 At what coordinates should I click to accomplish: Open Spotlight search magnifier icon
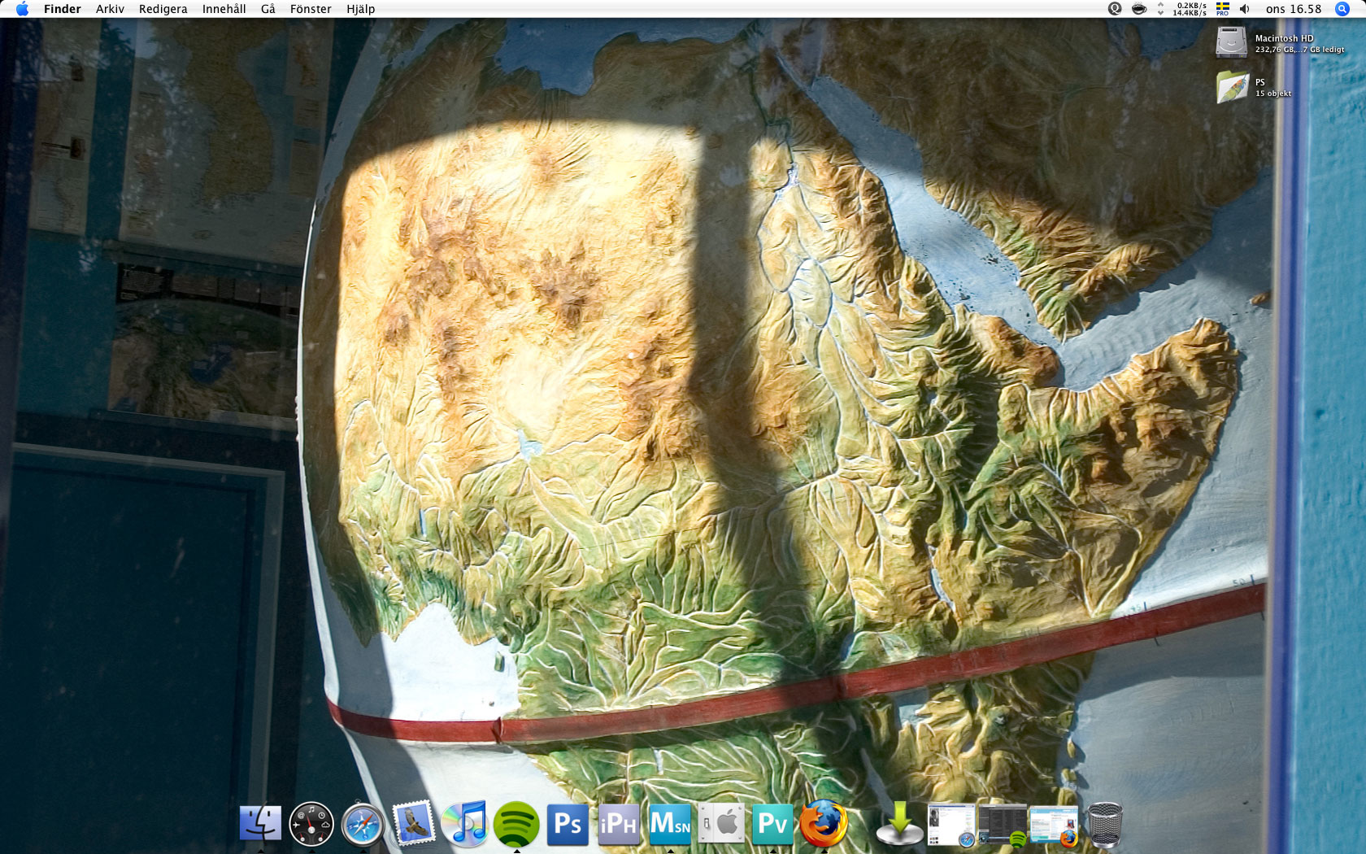click(1342, 9)
